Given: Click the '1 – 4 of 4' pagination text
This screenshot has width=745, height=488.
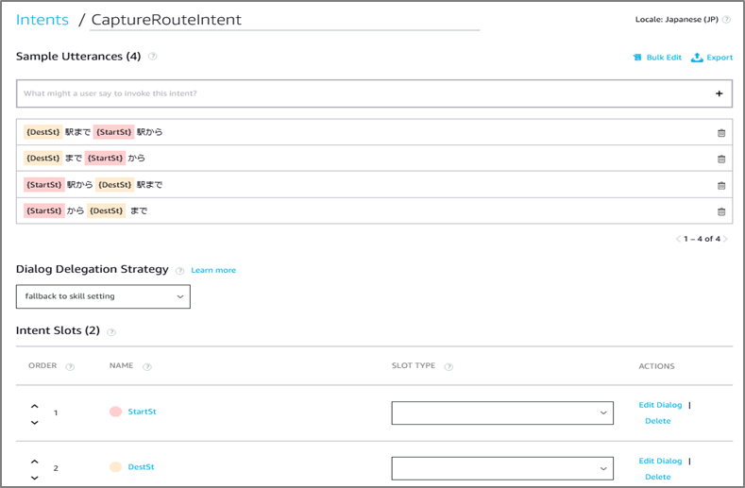Looking at the screenshot, I should coord(702,239).
